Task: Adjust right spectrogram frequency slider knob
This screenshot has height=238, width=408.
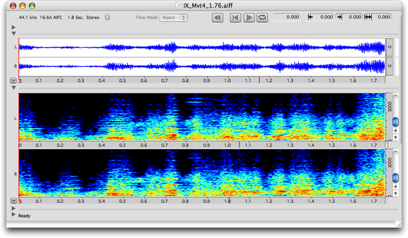Action: 395,178
